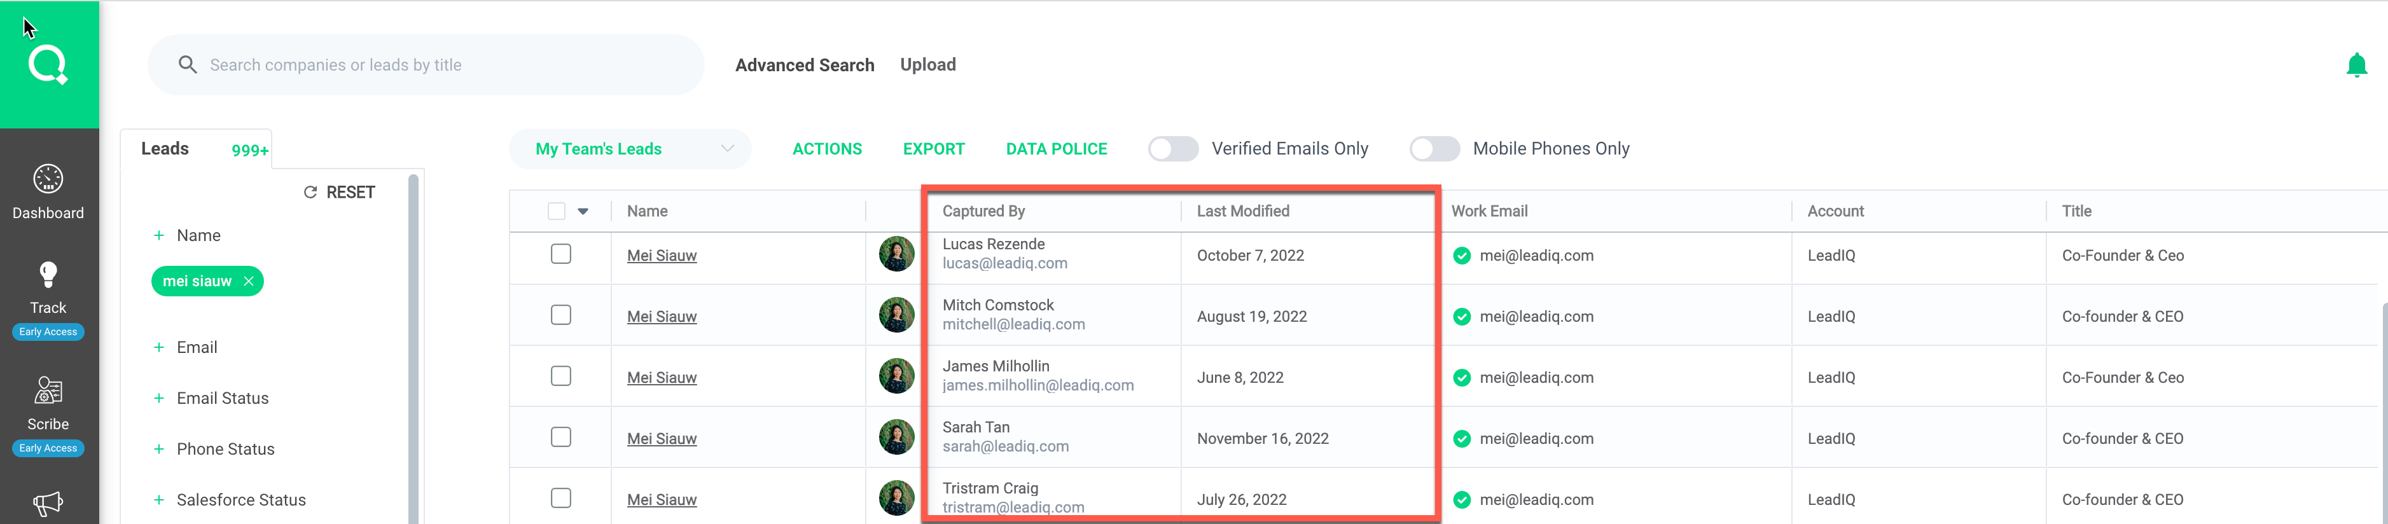Open the Scribe sidebar icon
The width and height of the screenshot is (2388, 524).
click(x=48, y=390)
